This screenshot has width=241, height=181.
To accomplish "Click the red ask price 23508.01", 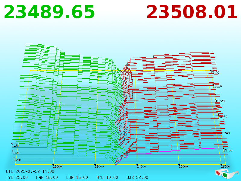I will tap(192, 12).
